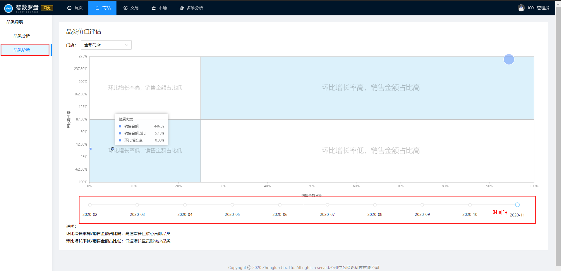This screenshot has width=561, height=271.
Task: Select the 2020-09 timeline point
Action: click(422, 205)
